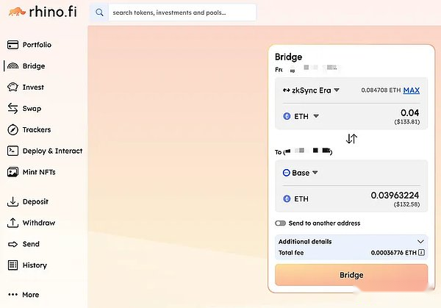Image resolution: width=441 pixels, height=308 pixels.
Task: Swap source and destination chains arrows
Action: click(x=351, y=139)
